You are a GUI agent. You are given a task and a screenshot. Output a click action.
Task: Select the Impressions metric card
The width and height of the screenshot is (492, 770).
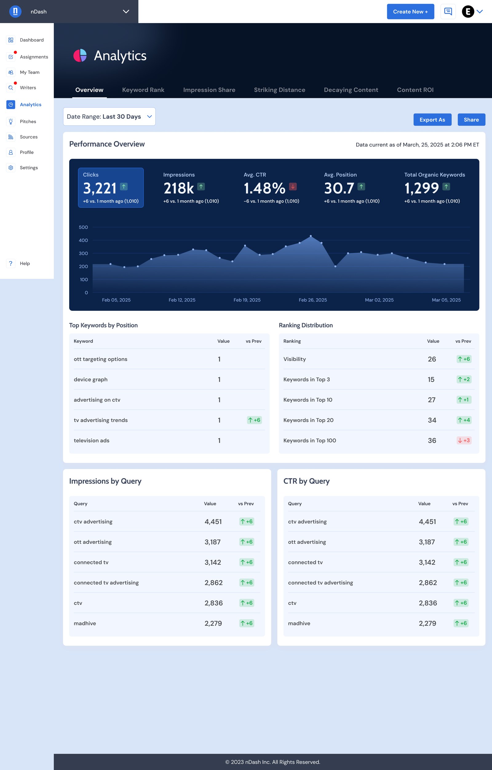191,188
